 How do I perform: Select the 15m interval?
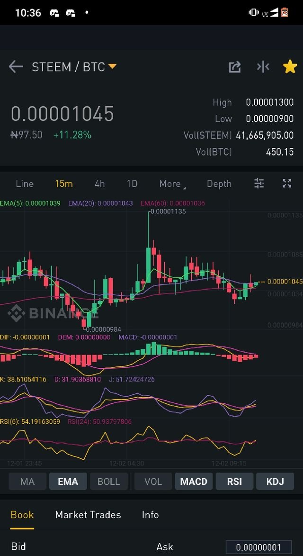coord(64,184)
